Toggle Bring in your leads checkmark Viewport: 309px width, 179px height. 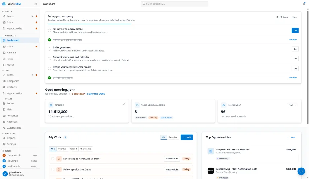pos(49,78)
